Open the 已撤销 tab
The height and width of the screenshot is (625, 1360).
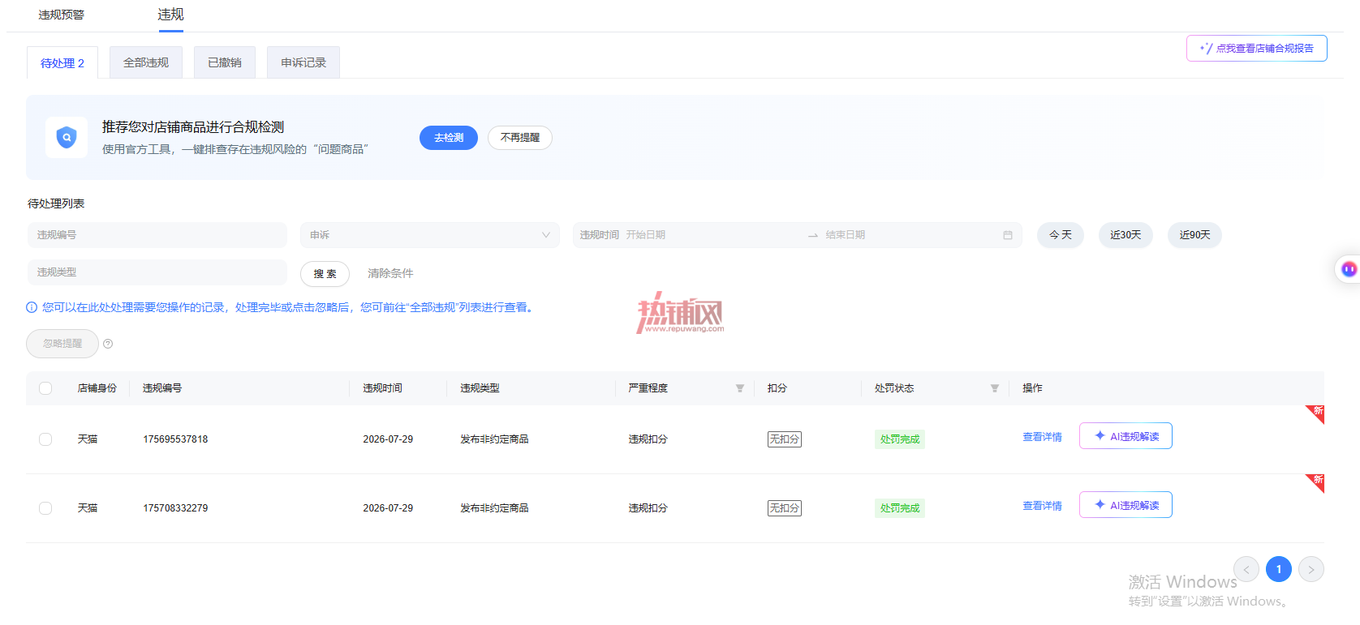[x=225, y=62]
